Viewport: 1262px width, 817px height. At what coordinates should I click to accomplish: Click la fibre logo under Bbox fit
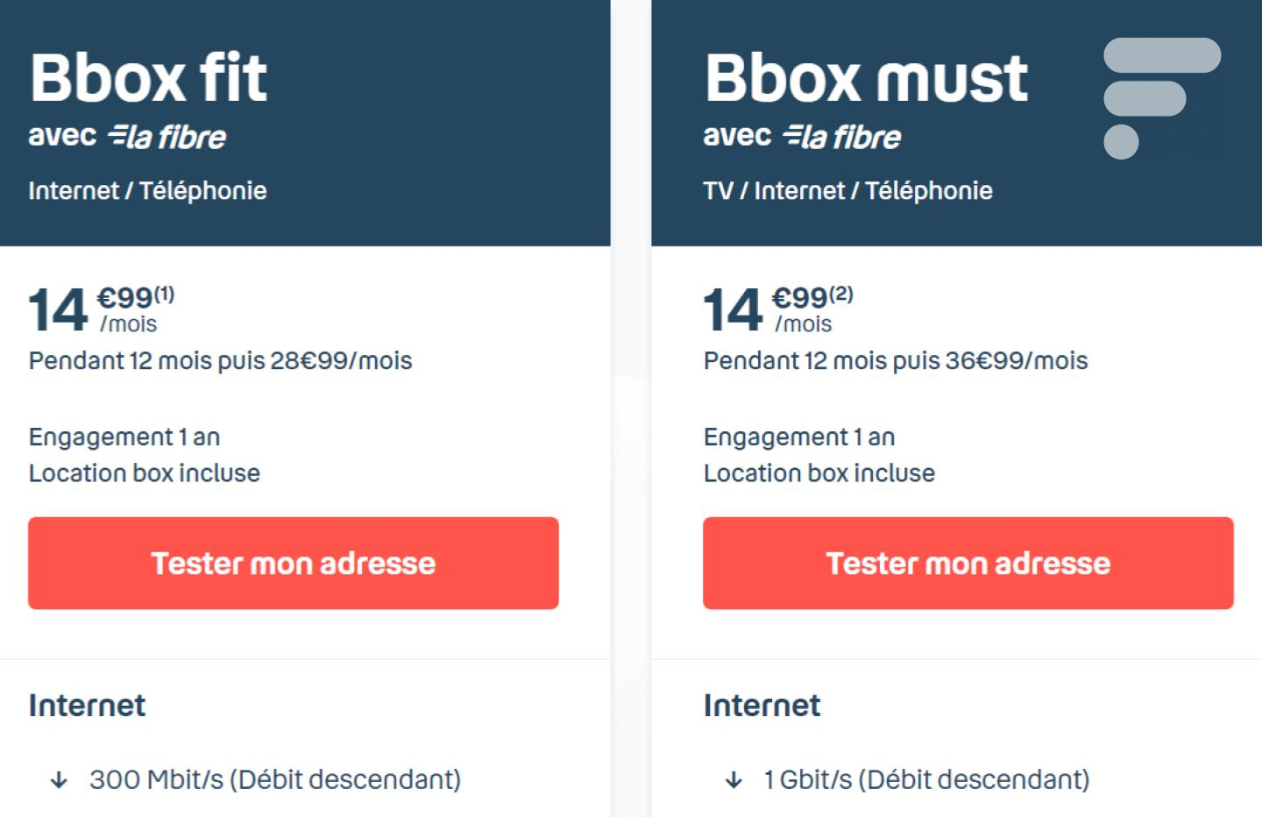click(167, 137)
